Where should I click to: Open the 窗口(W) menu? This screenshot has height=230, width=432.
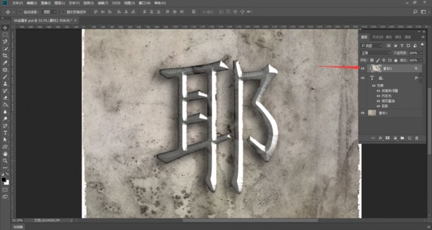click(145, 3)
